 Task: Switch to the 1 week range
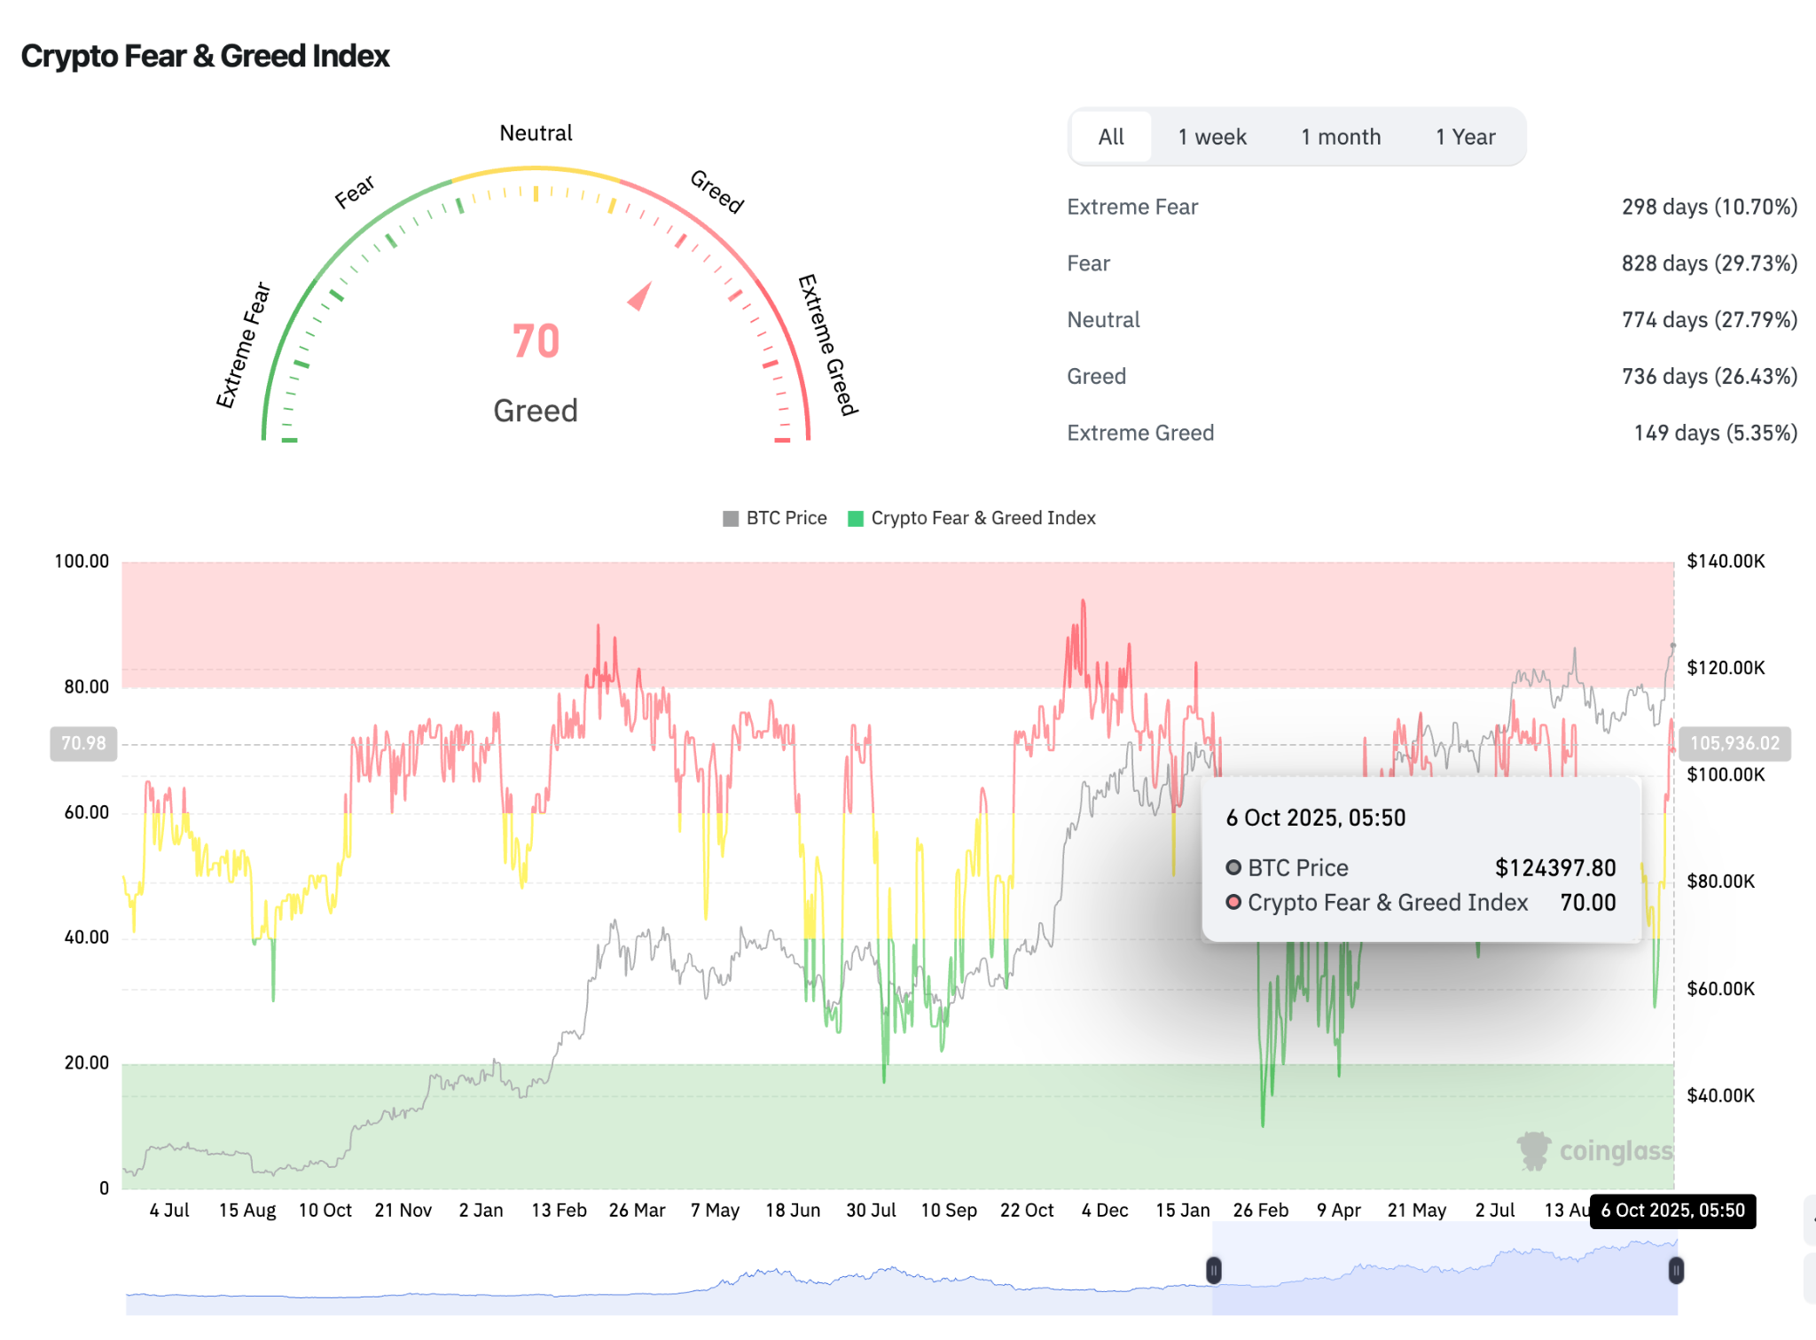click(1211, 137)
